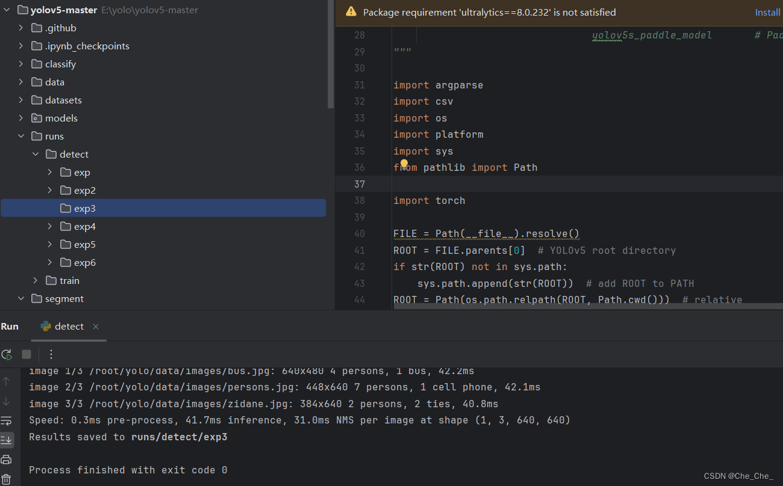Screen dimensions: 783x486
Task: Expand the train folder
Action: [36, 281]
